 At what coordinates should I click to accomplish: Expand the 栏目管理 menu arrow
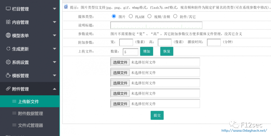tap(54, 9)
